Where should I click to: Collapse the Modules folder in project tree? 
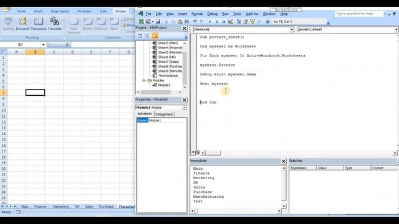click(x=144, y=80)
